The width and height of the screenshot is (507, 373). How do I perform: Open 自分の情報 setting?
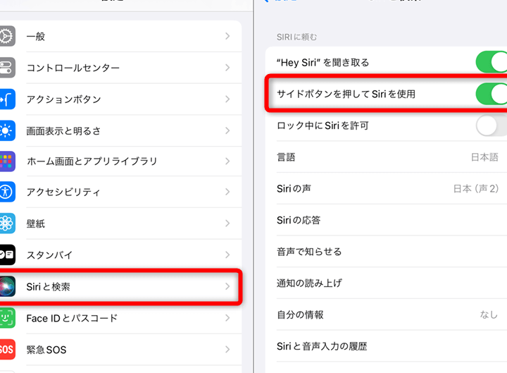pyautogui.click(x=386, y=314)
